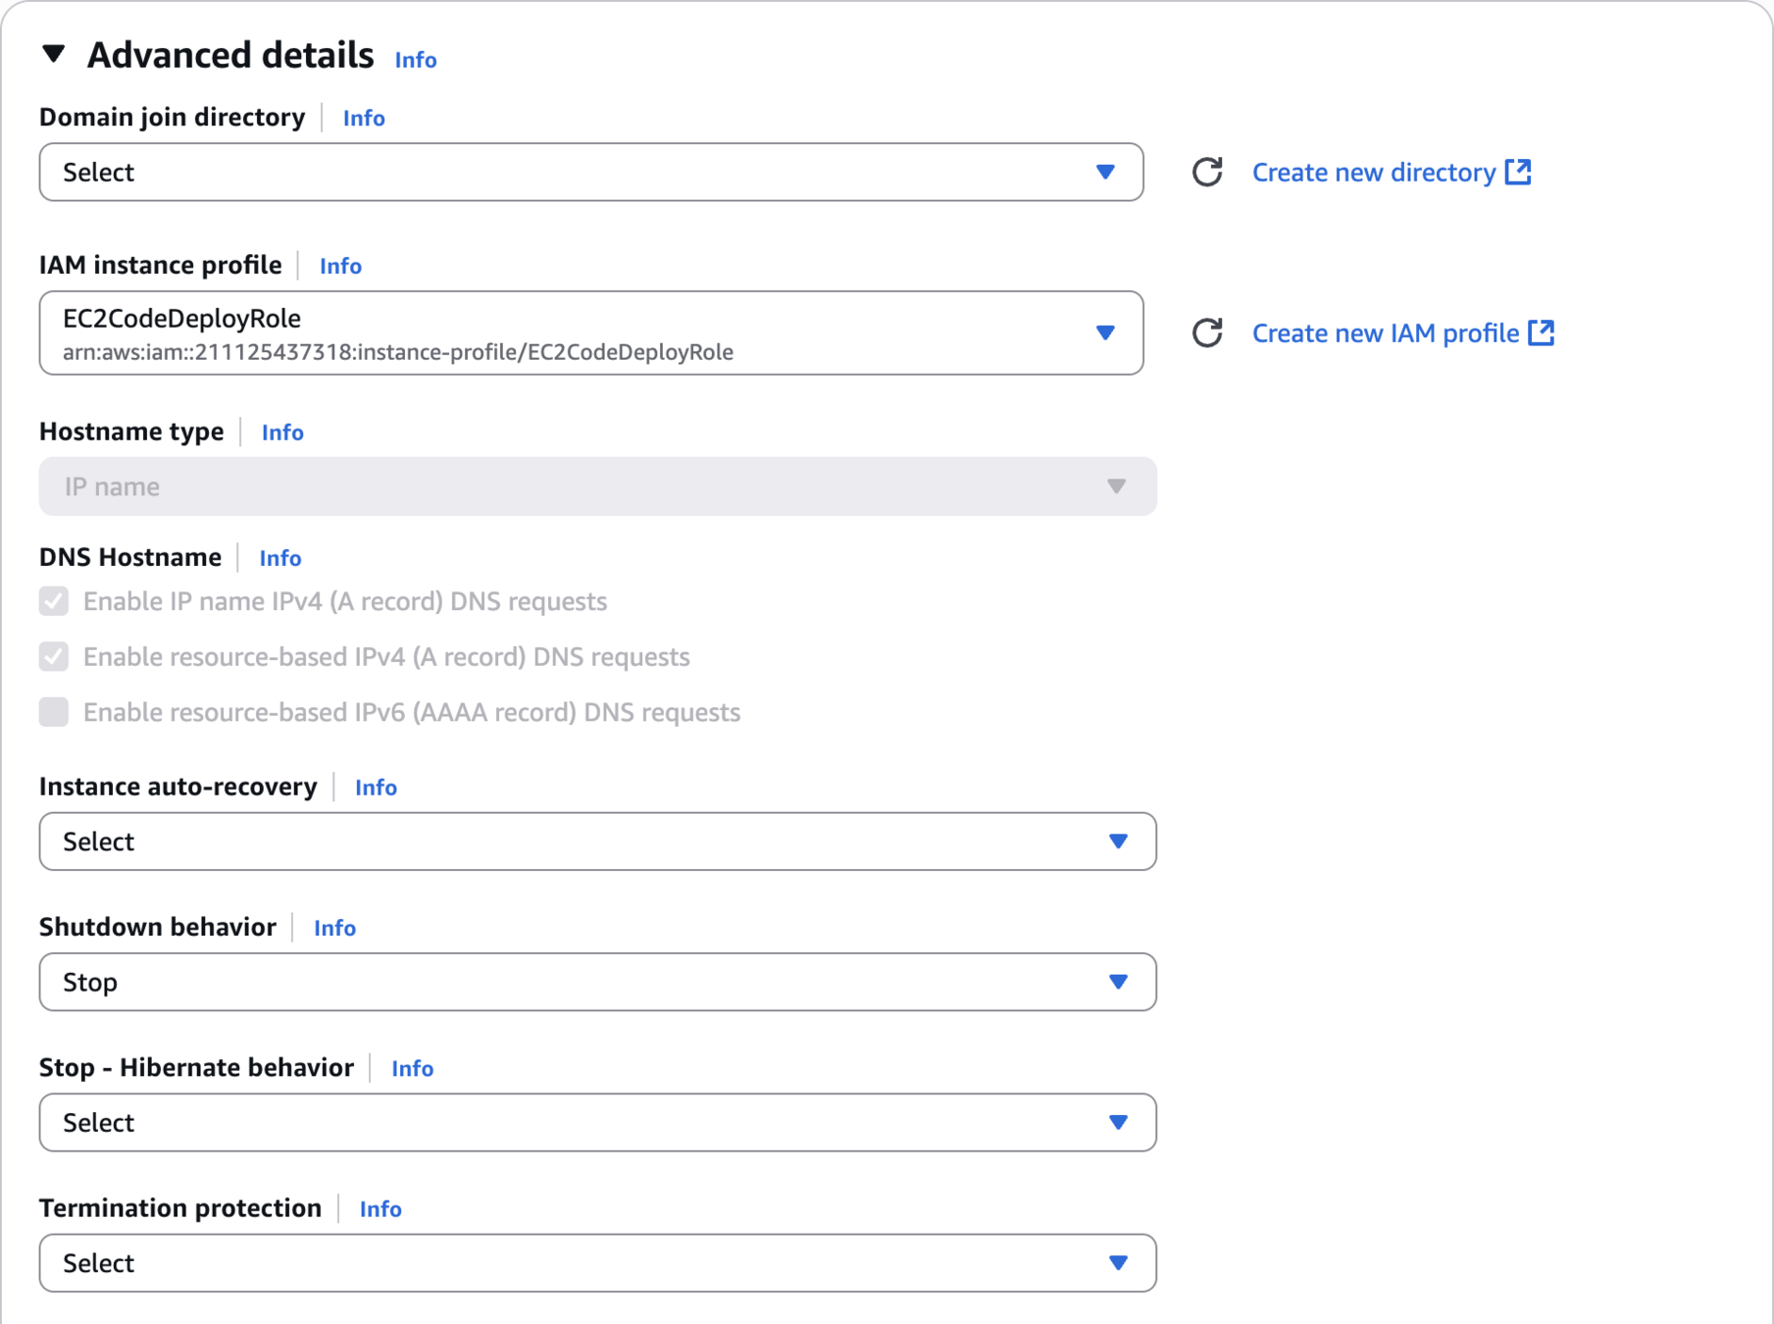Collapse the Advanced details section

(x=54, y=55)
